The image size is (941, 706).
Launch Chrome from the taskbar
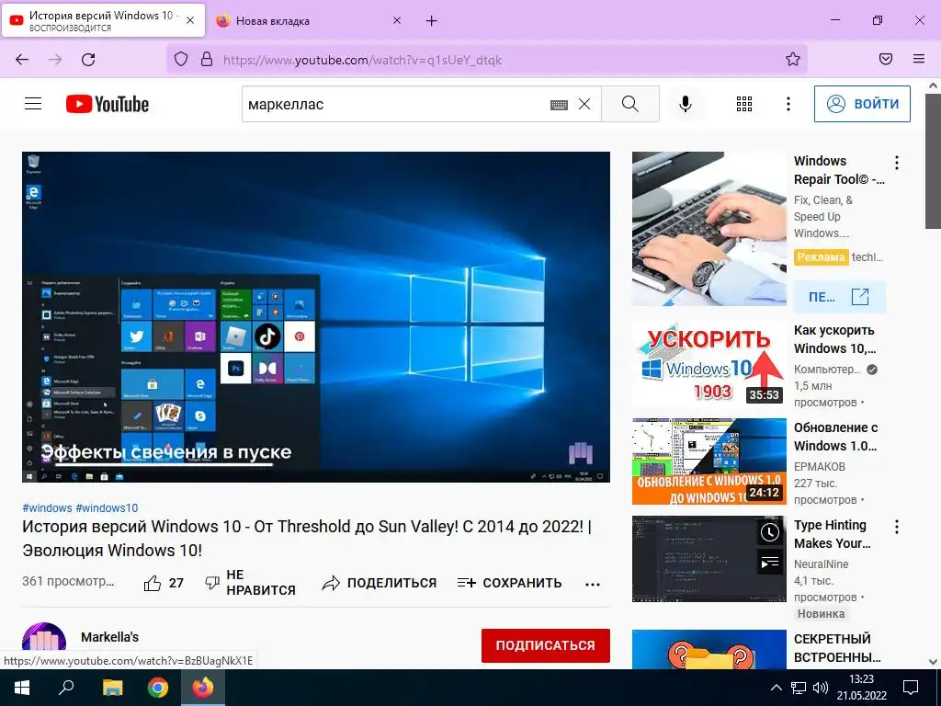[x=158, y=688]
